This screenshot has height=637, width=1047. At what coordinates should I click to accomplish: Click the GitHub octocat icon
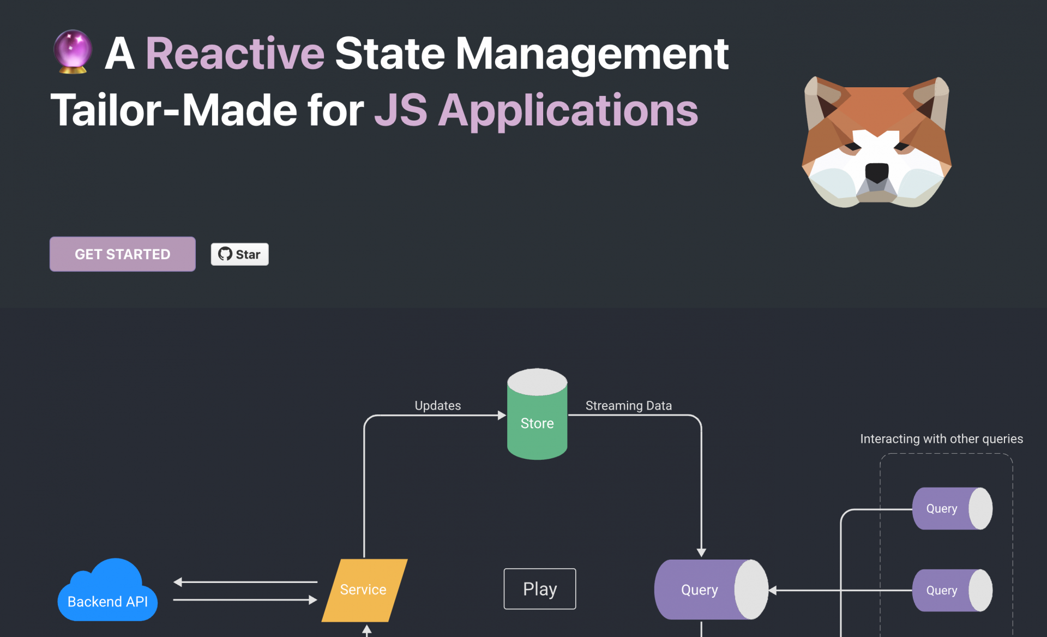coord(225,254)
